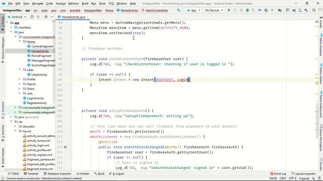Open the Analyze menu
Viewport: 323px width, 181px height.
61,4
